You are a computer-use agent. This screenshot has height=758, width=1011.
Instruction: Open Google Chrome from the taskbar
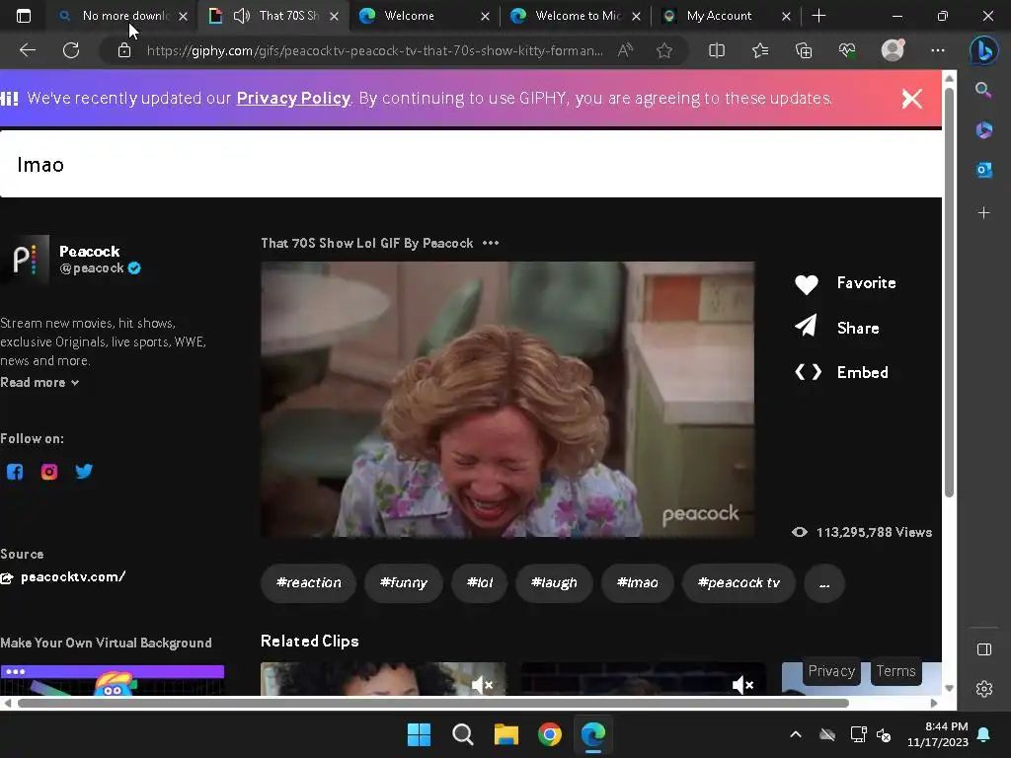(550, 734)
